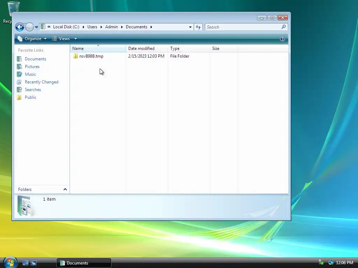Click the Public folder sidebar icon
358x268 pixels.
[x=20, y=97]
